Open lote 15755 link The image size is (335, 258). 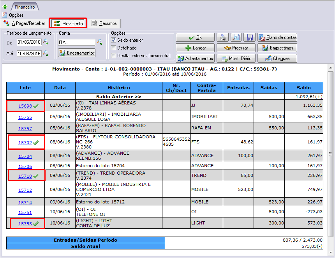coord(25,117)
